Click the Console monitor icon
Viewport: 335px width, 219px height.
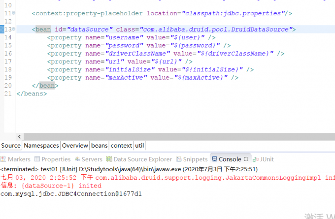pos(214,159)
